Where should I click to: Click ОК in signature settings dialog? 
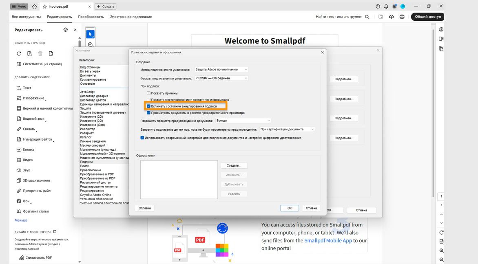click(289, 208)
